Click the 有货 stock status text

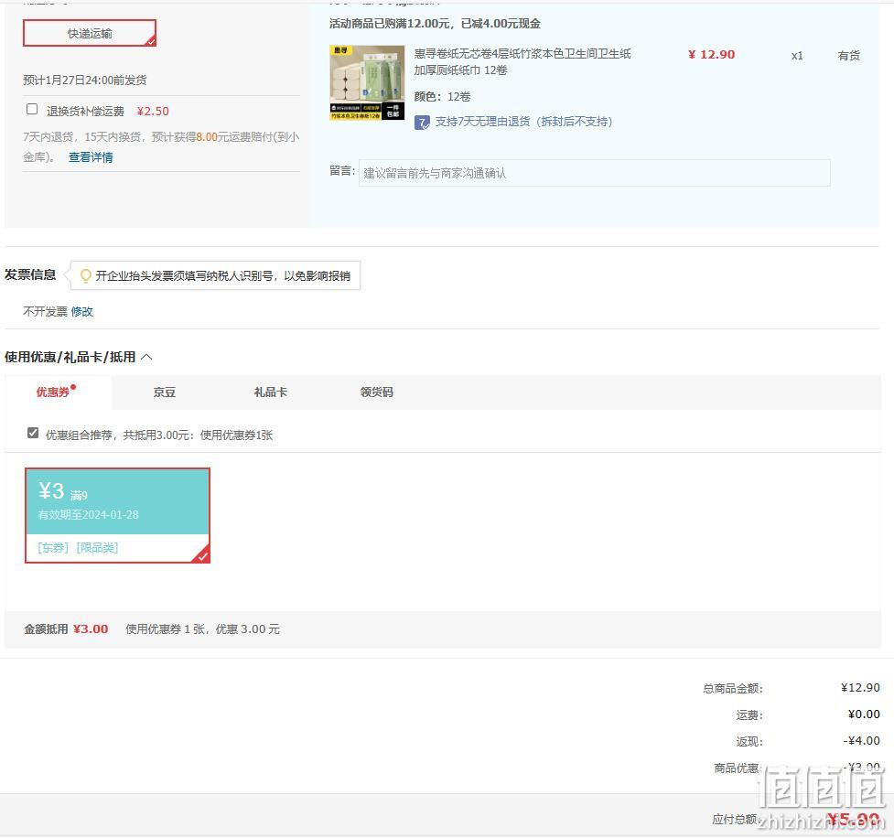(849, 55)
